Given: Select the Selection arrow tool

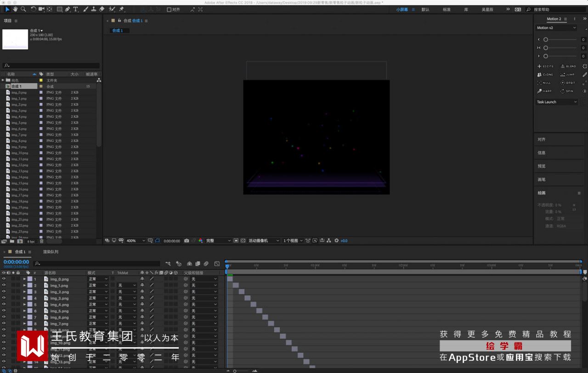Looking at the screenshot, I should [7, 9].
